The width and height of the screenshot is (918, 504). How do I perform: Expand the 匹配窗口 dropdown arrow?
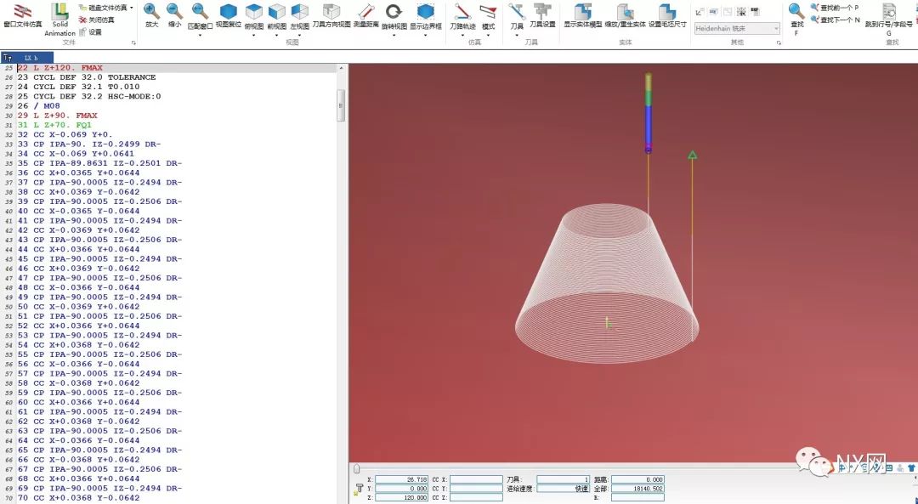click(200, 36)
